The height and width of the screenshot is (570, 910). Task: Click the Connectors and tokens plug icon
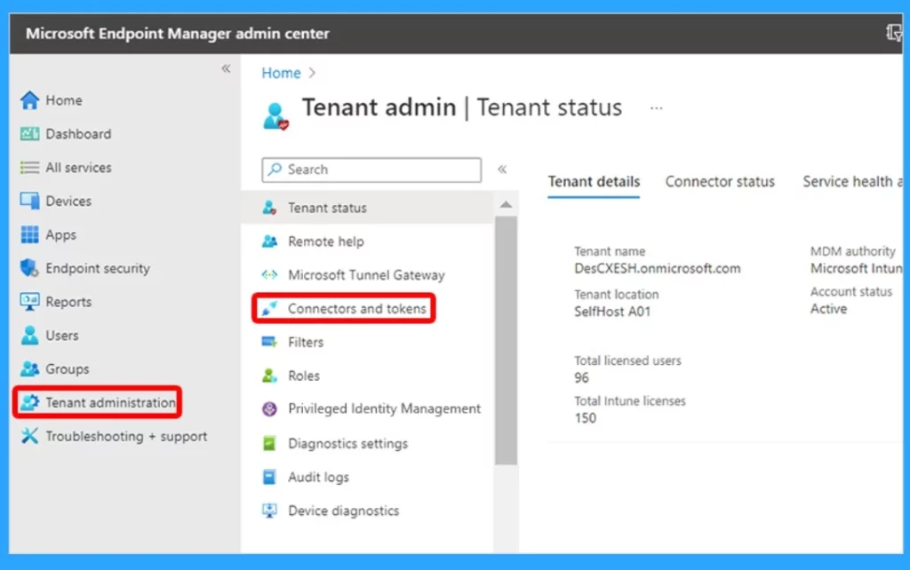pyautogui.click(x=269, y=308)
